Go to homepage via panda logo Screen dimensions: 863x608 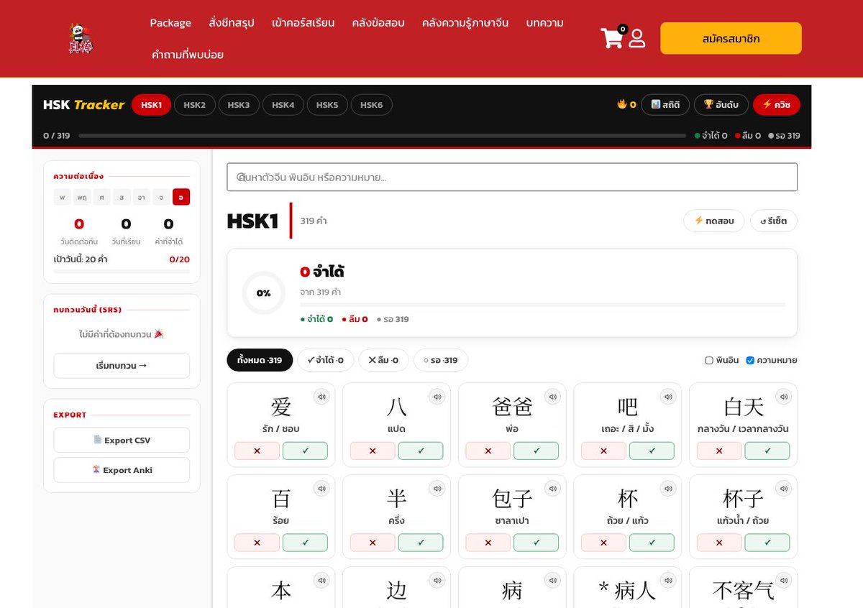coord(81,38)
